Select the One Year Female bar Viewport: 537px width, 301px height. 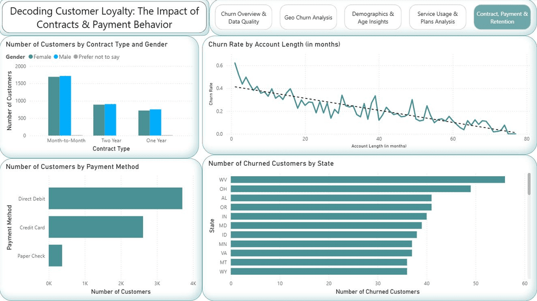(144, 123)
